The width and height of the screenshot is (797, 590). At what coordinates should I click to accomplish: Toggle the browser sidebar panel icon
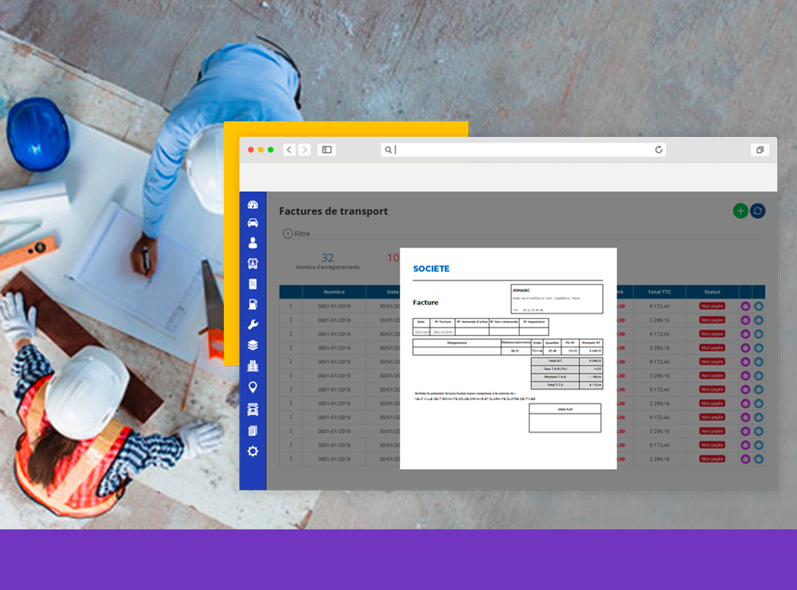(x=326, y=150)
